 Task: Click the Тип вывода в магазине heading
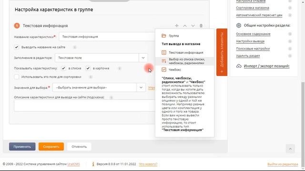pos(181,44)
